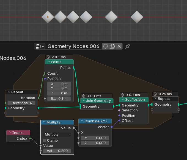
Task: Toggle fake user shield icon
Action: (105, 46)
